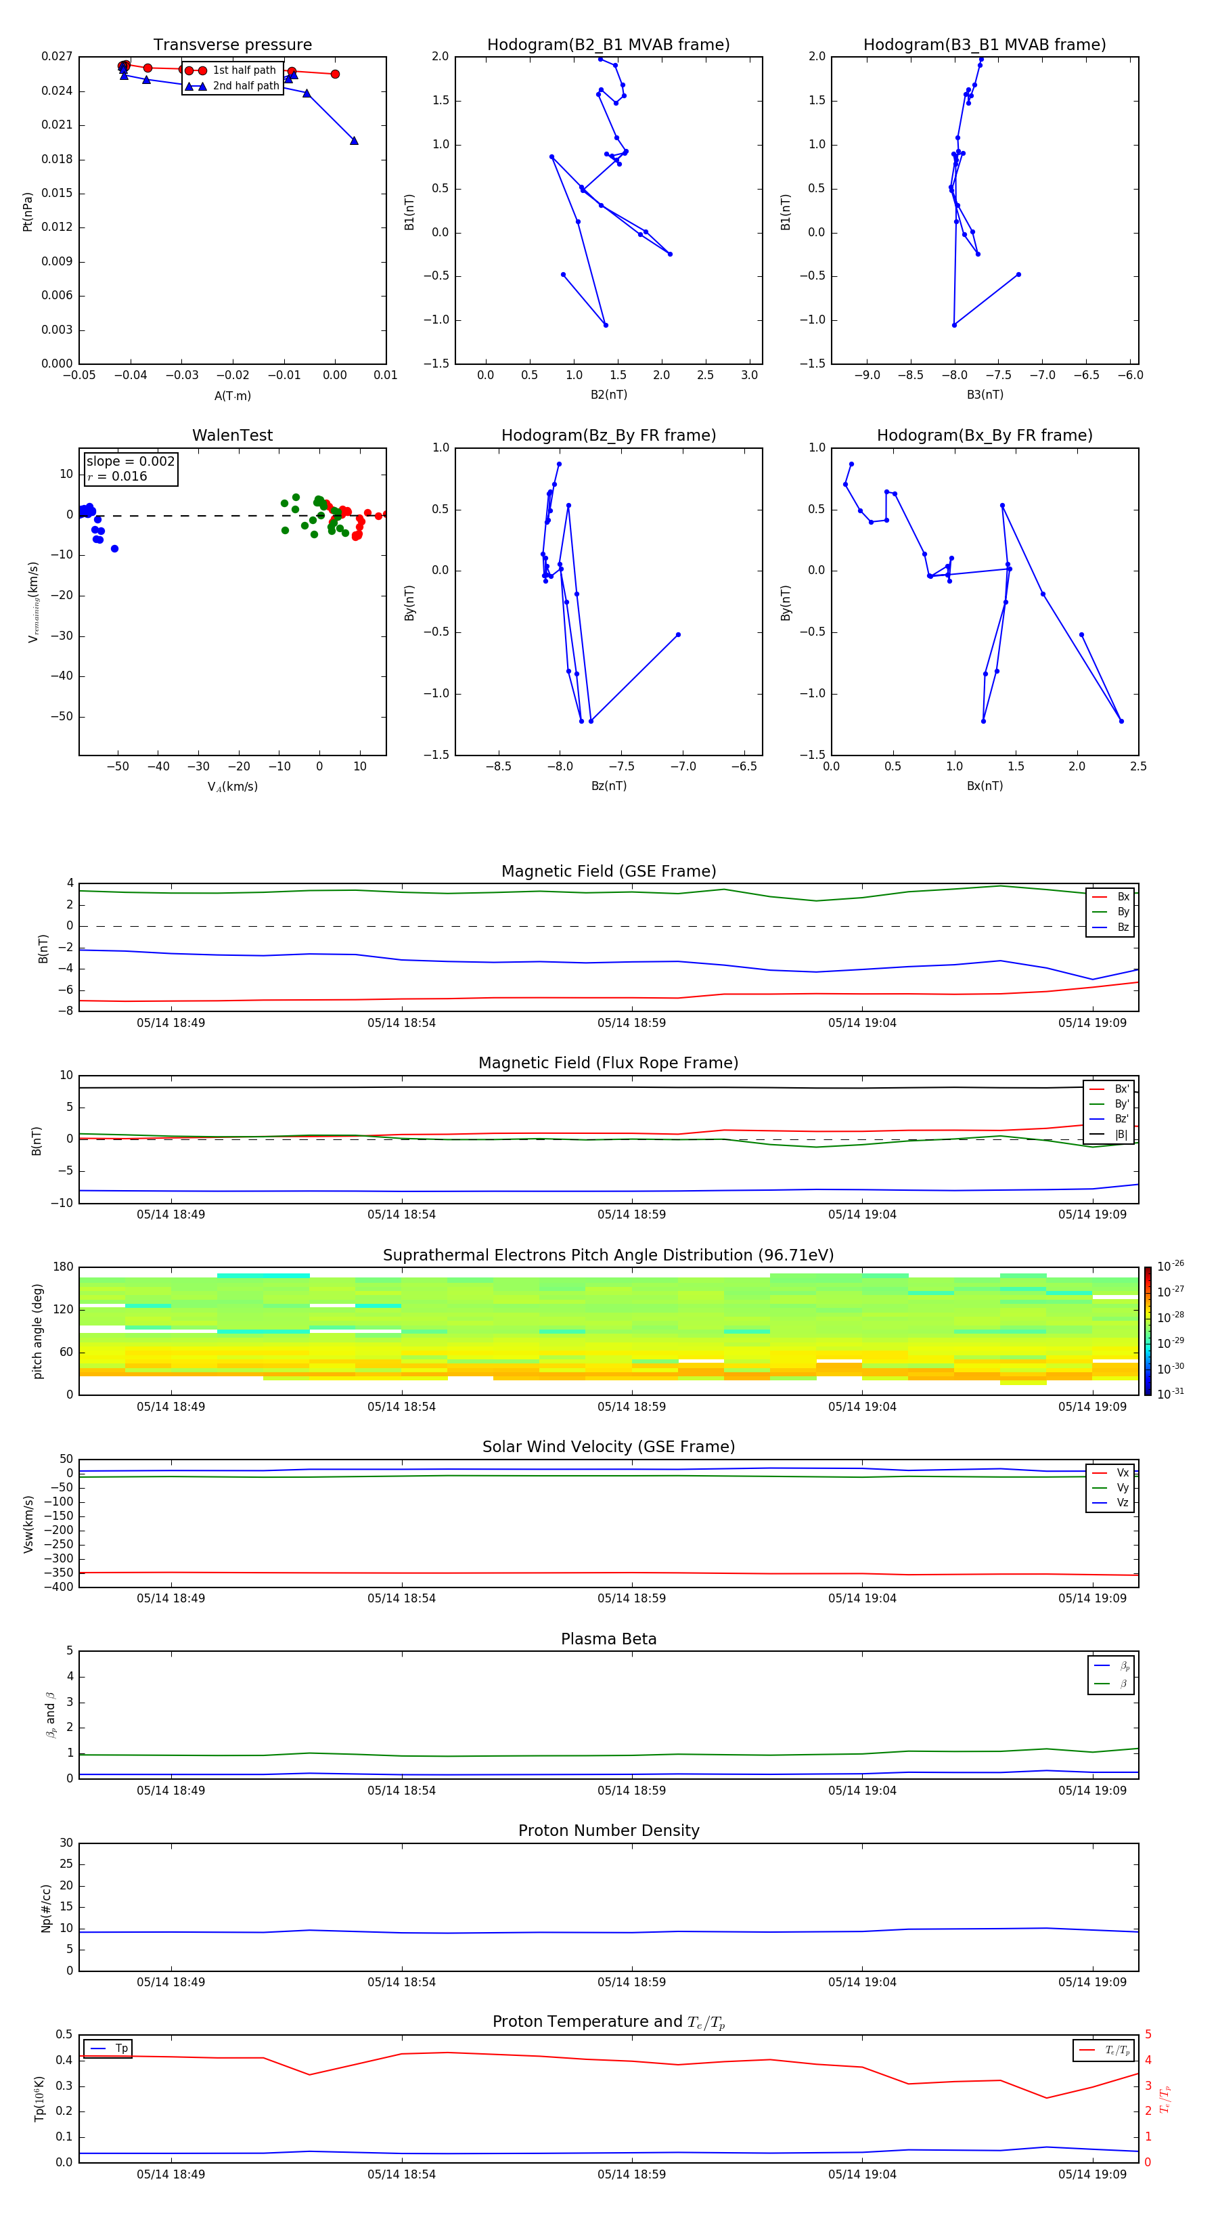This screenshot has width=1218, height=2234.
Task: Click the "βp and β" y-axis label
Action: 50,1715
